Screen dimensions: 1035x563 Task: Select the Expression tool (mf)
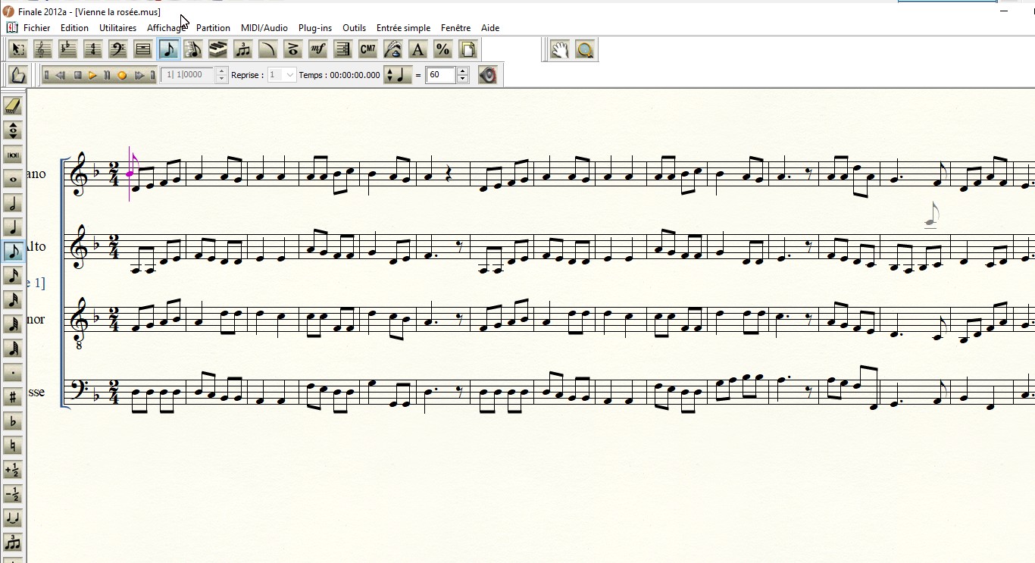click(317, 49)
